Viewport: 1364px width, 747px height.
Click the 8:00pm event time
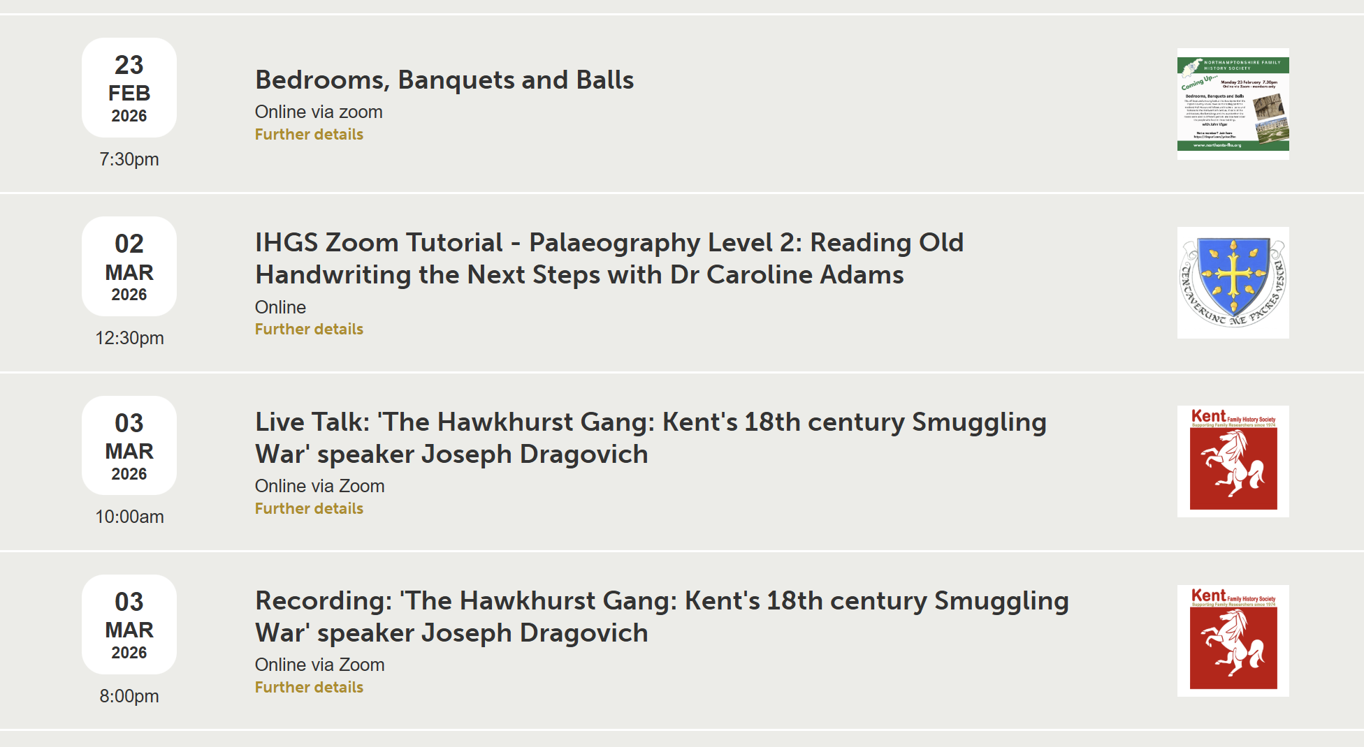point(129,696)
